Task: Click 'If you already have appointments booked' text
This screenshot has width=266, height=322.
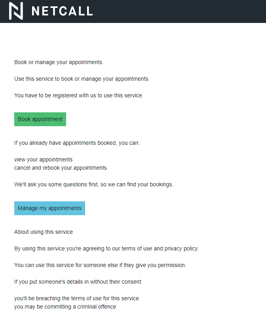Action: pos(77,142)
